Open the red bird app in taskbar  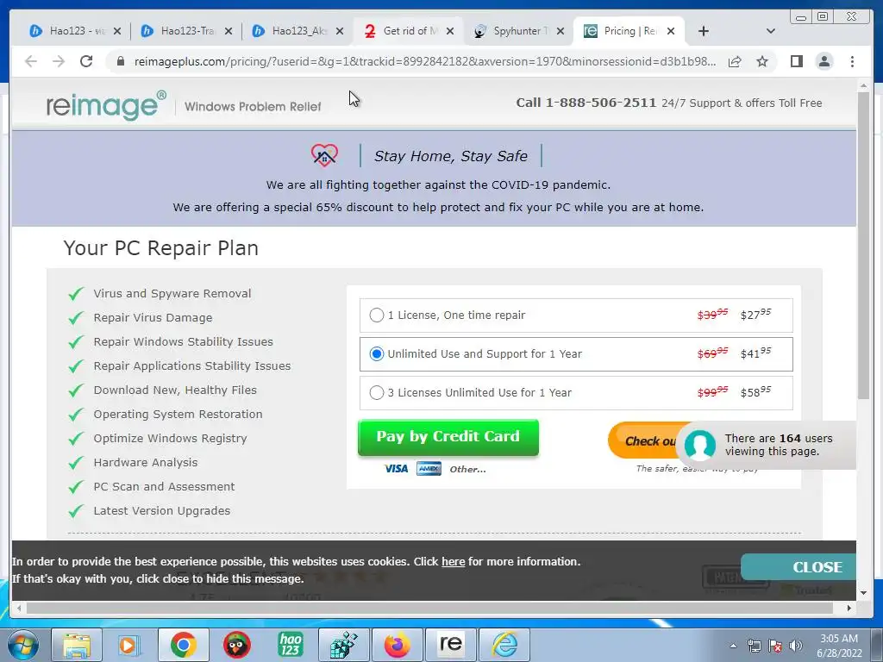pos(236,645)
